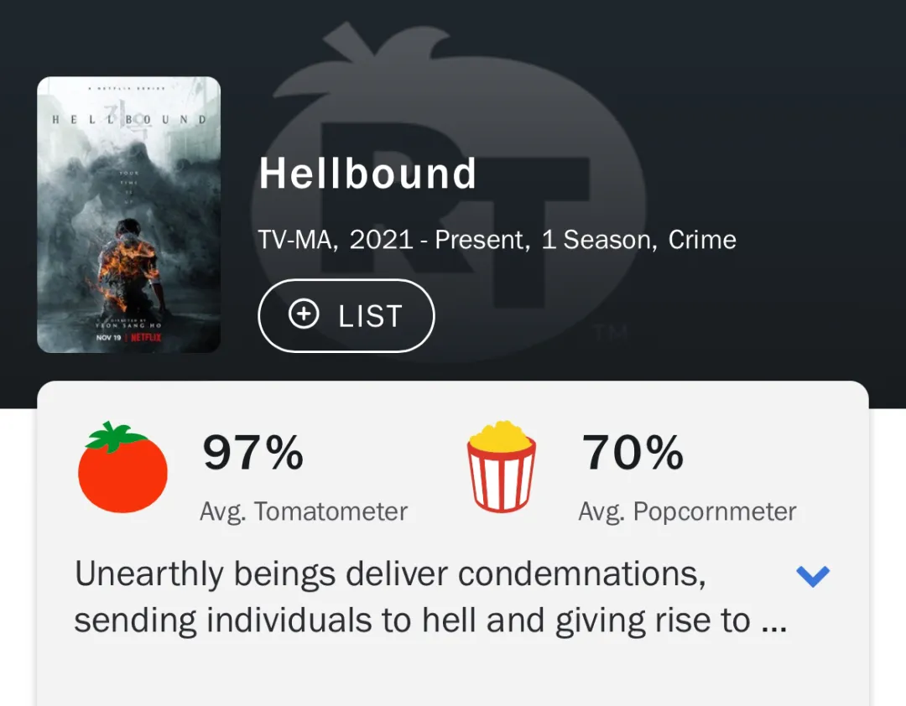
Task: Add Hellbound to your list
Action: point(346,316)
